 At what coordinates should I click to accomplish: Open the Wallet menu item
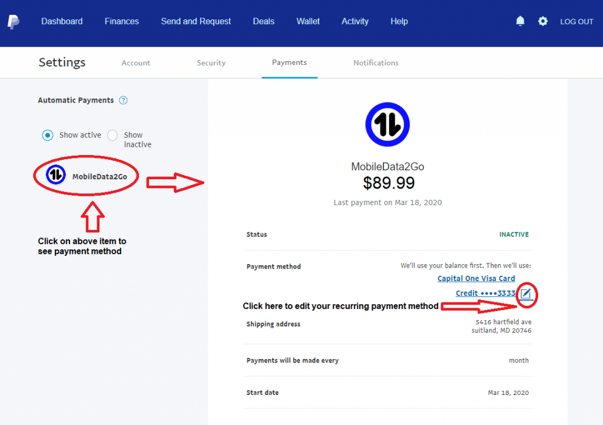(308, 22)
